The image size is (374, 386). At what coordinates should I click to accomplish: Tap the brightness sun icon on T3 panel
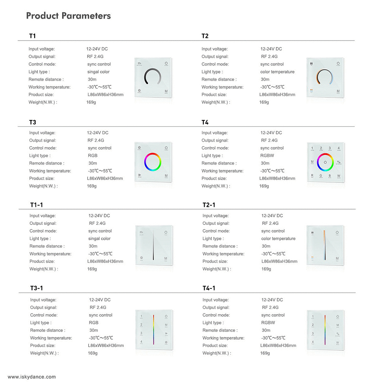[x=139, y=148]
